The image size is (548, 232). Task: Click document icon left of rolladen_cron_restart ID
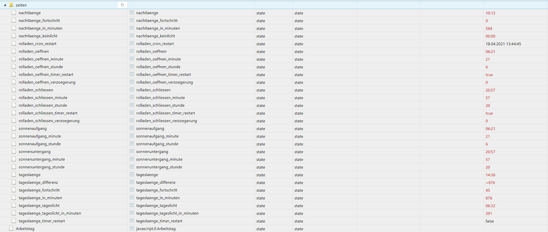point(14,43)
